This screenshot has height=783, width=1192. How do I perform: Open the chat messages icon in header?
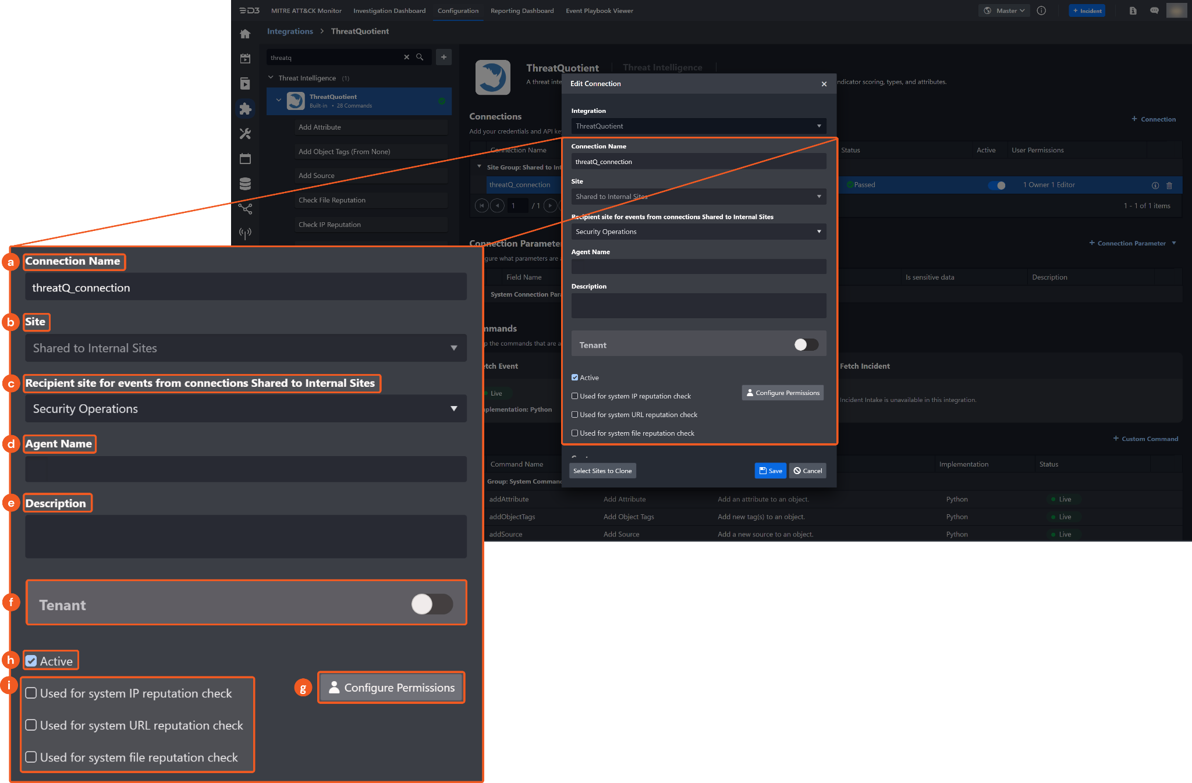[x=1154, y=10]
